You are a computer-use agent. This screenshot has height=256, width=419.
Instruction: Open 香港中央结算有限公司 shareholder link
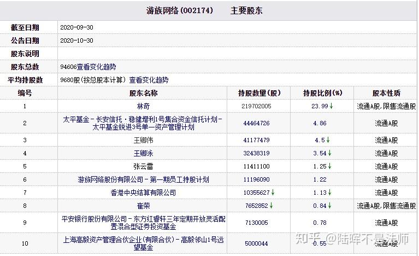pos(143,193)
